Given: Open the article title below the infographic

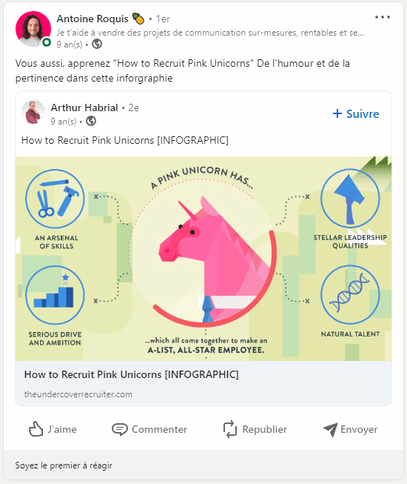Looking at the screenshot, I should (x=132, y=374).
